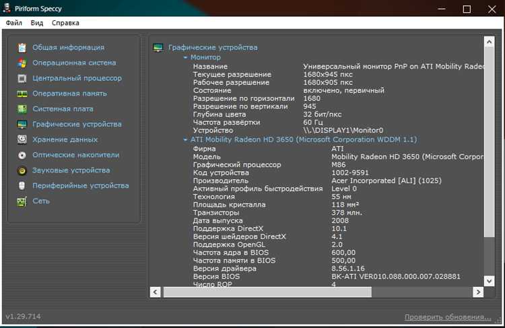Screen dimensions: 505x328
Task: Select Оперативная память in sidebar
Action: [69, 94]
